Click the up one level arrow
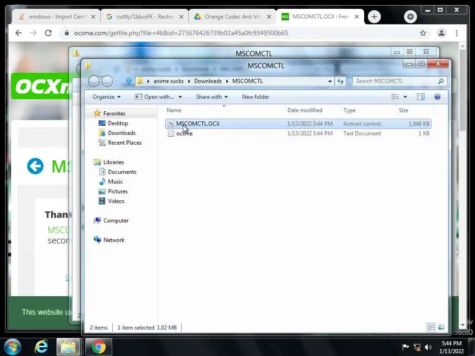The height and width of the screenshot is (356, 475). tap(129, 81)
